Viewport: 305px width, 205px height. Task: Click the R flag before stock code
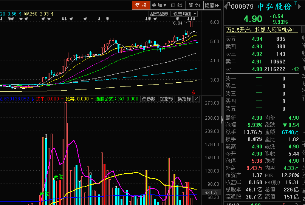click(x=229, y=4)
